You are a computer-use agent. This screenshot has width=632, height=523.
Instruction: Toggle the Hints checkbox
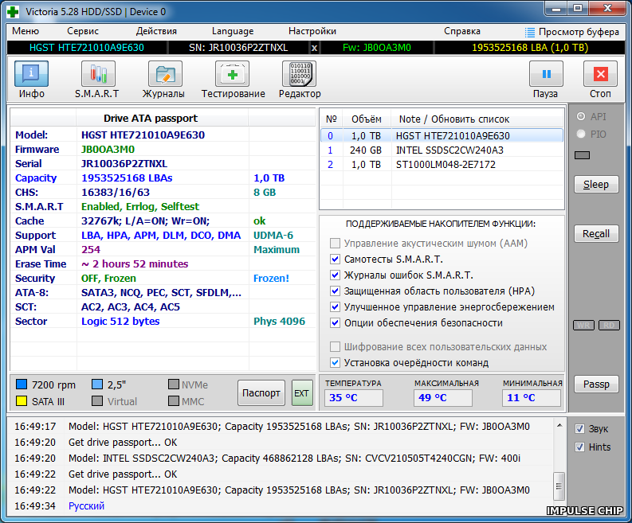click(579, 447)
